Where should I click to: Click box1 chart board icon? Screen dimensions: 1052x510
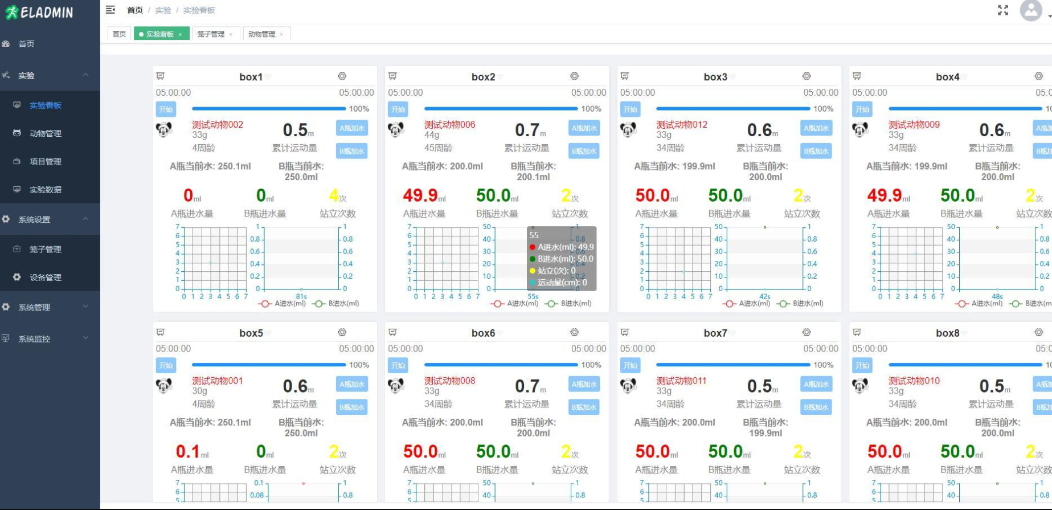pyautogui.click(x=161, y=76)
